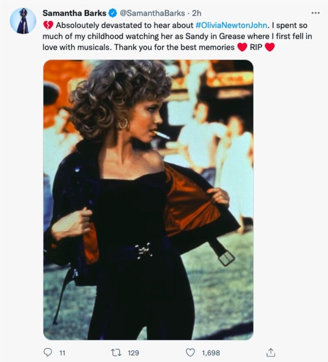Click the 11 replies count
The image size is (328, 362).
[x=62, y=353]
